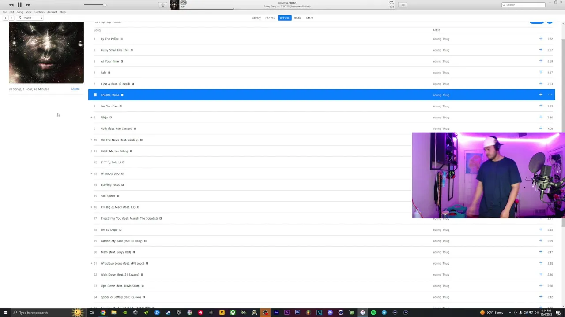Click the Shuffle link under album art
565x317 pixels.
click(75, 89)
